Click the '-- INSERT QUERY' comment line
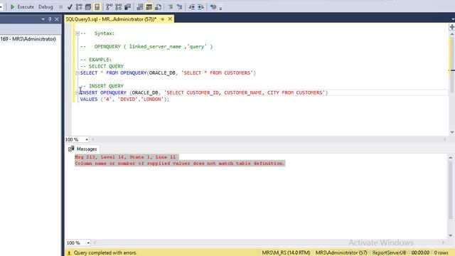The width and height of the screenshot is (455, 256). pos(102,86)
